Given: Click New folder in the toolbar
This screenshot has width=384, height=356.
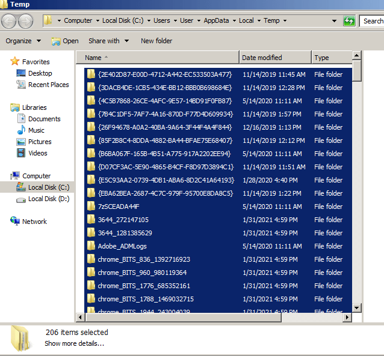Looking at the screenshot, I should pyautogui.click(x=156, y=41).
